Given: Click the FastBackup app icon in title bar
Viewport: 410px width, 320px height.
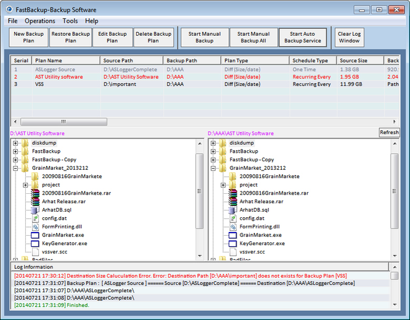Looking at the screenshot, I should [x=9, y=10].
